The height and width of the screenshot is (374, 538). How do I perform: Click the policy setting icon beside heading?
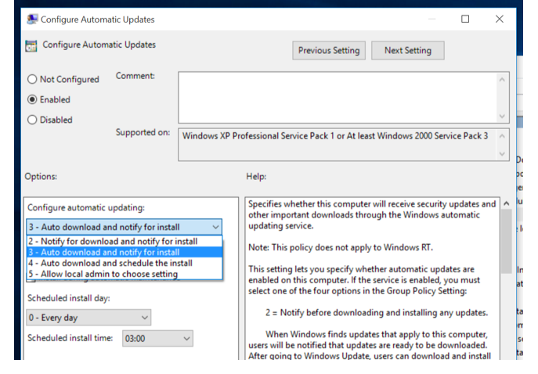[x=31, y=46]
